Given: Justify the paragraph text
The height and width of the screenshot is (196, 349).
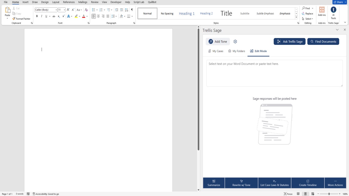Looking at the screenshot, I should [x=108, y=16].
